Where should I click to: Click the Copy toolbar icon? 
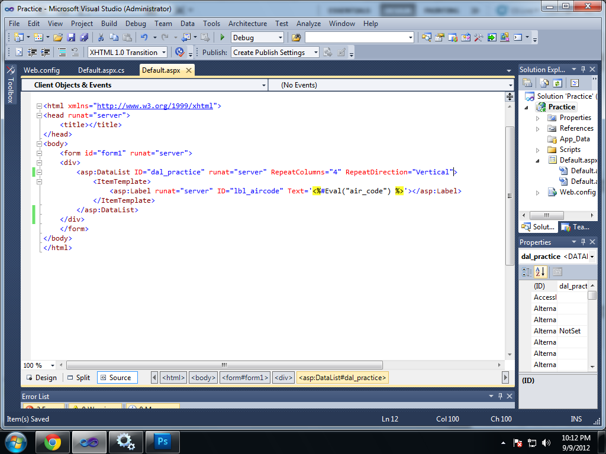tap(114, 37)
